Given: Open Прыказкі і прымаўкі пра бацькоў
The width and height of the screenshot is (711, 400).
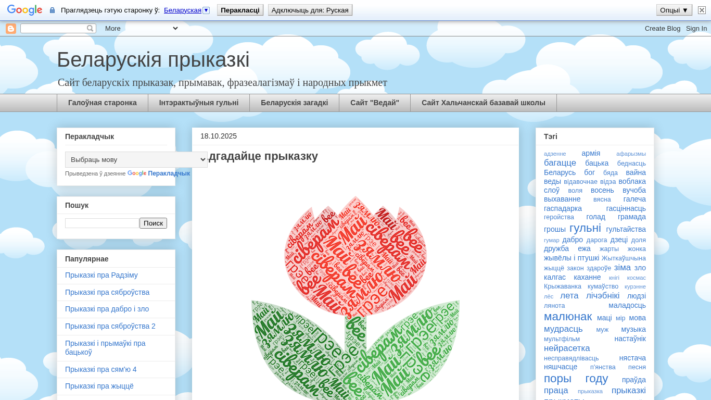Looking at the screenshot, I should [105, 347].
